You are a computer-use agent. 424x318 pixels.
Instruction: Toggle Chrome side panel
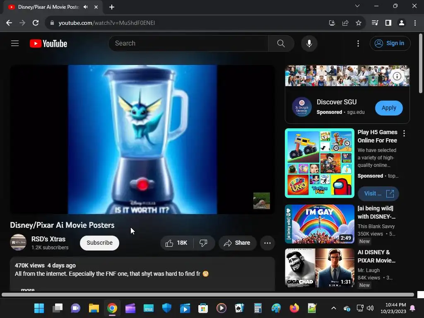388,23
